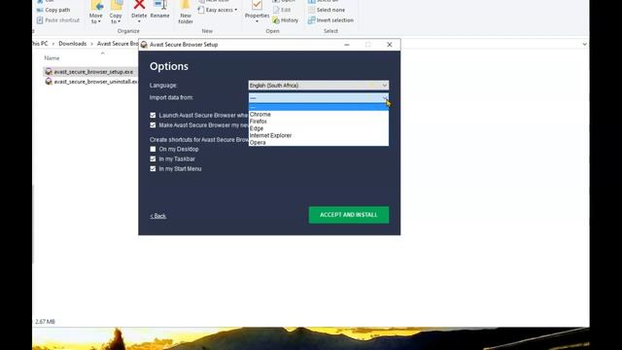Collapse the Import data from combo box
Image resolution: width=622 pixels, height=350 pixels.
tap(319, 97)
